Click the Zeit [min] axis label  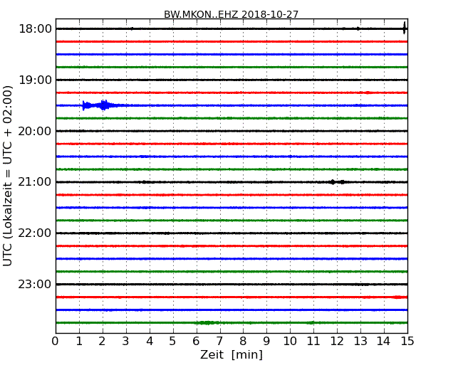tap(231, 354)
